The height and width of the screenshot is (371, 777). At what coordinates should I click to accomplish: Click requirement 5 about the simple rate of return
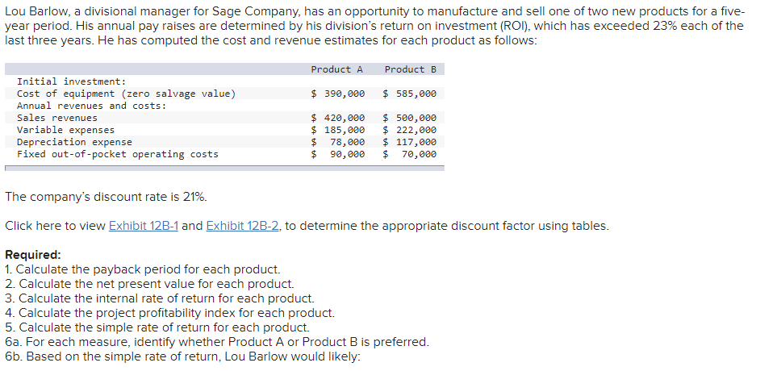(x=157, y=327)
